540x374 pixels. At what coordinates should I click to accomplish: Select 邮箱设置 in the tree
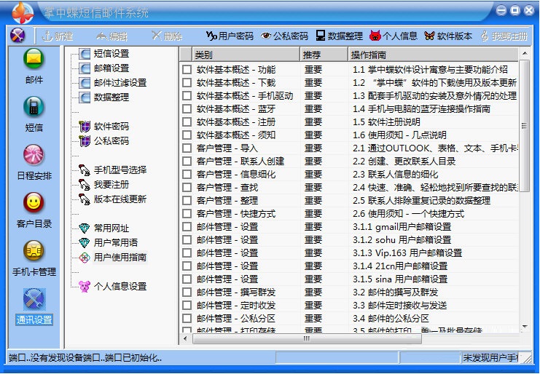(x=104, y=68)
